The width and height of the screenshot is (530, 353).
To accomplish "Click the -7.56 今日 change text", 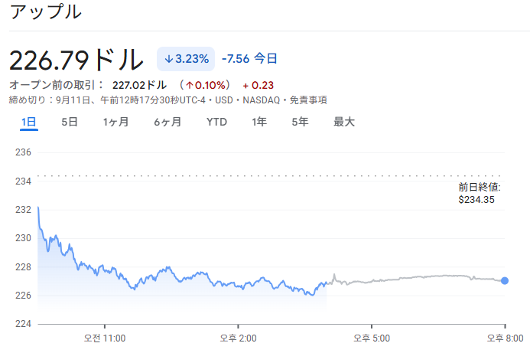I will (x=249, y=58).
